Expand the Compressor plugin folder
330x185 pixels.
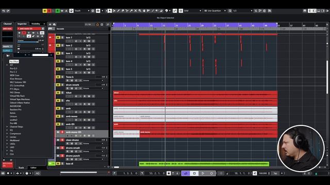point(7,134)
